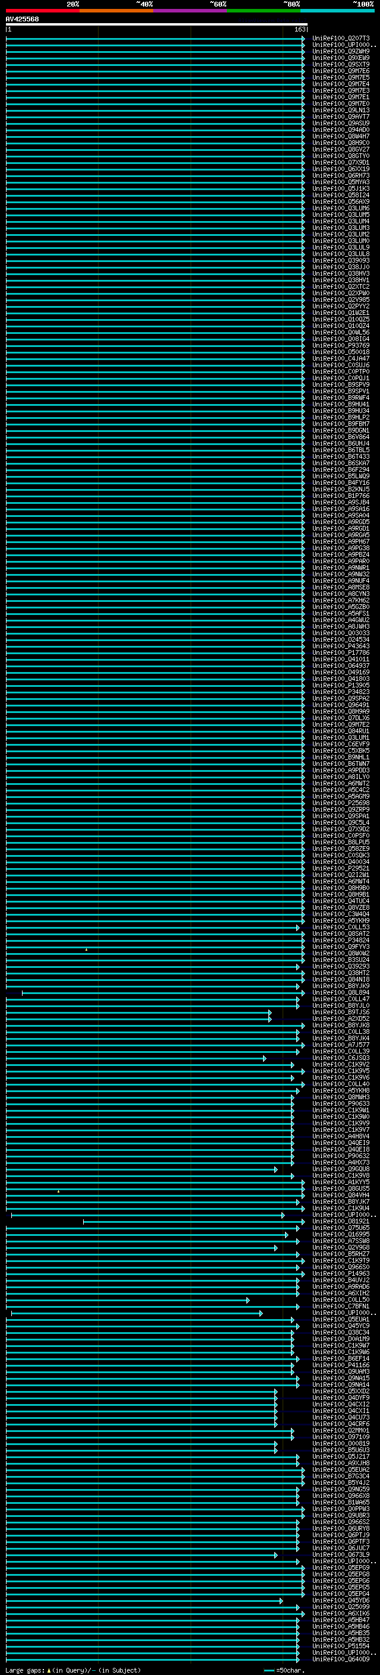Select the UniRef100_Q84NI8 label

tap(341, 980)
